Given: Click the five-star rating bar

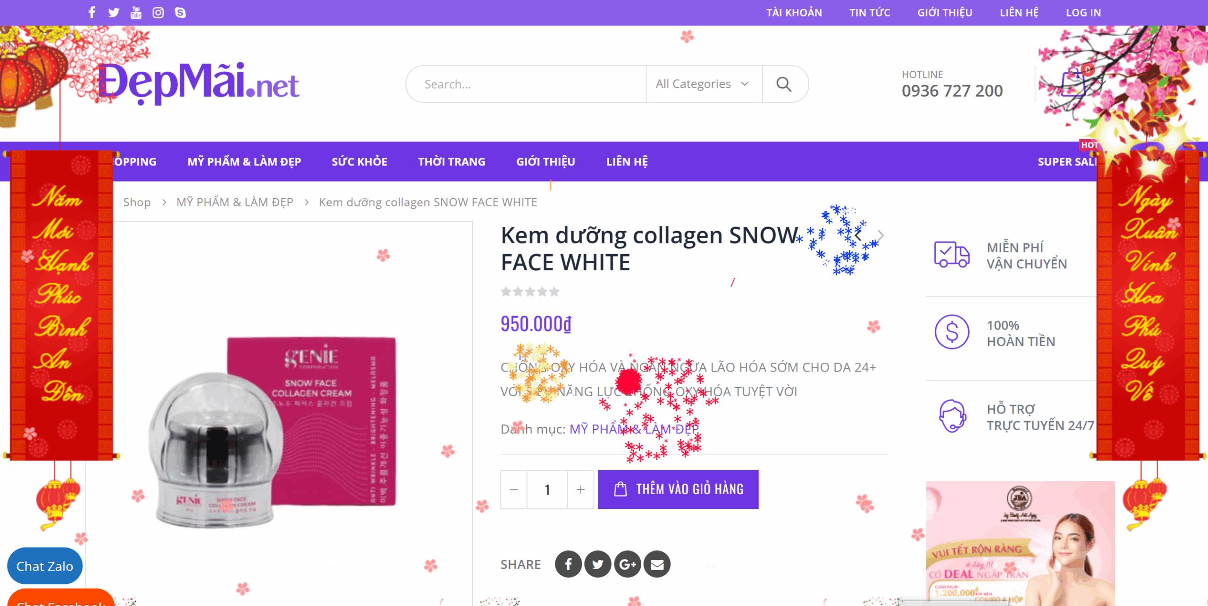Looking at the screenshot, I should point(530,291).
